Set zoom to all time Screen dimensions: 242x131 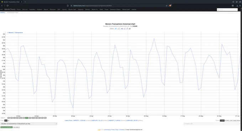tap(238, 120)
